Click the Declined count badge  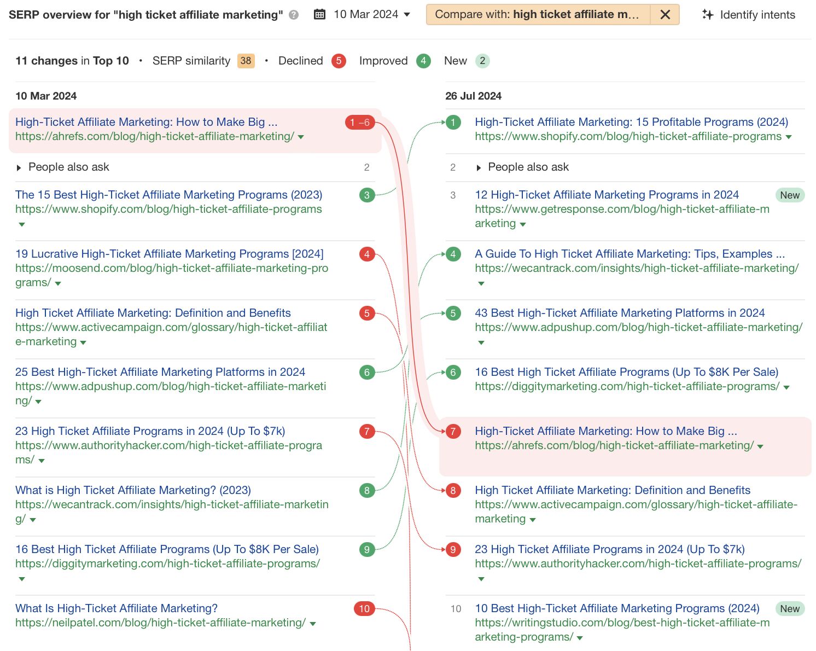point(339,61)
